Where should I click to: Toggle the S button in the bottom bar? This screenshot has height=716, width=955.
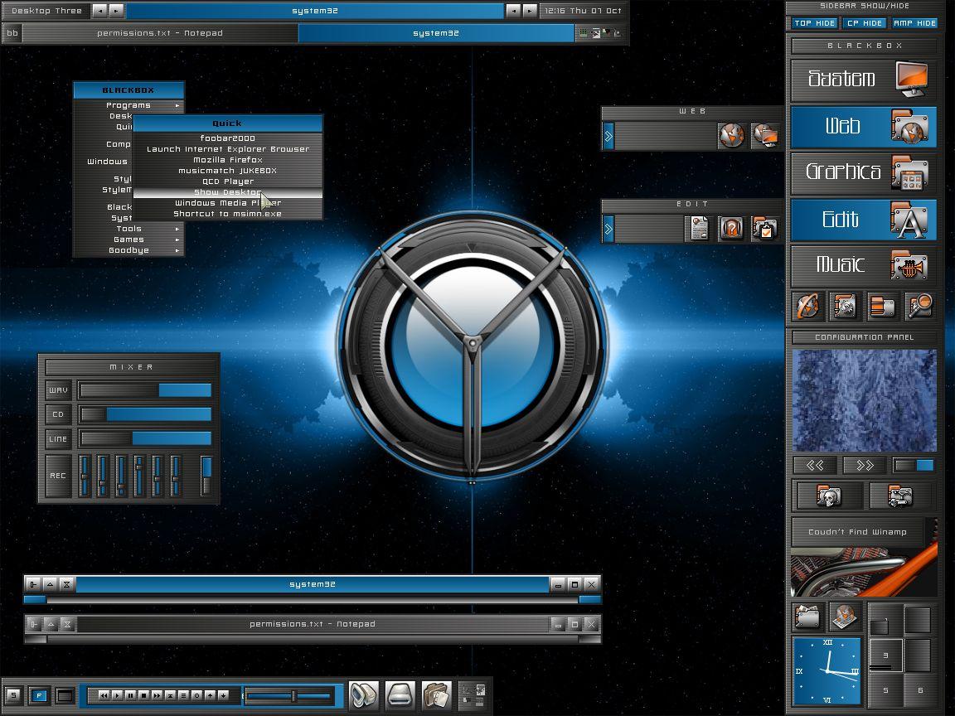pyautogui.click(x=13, y=695)
